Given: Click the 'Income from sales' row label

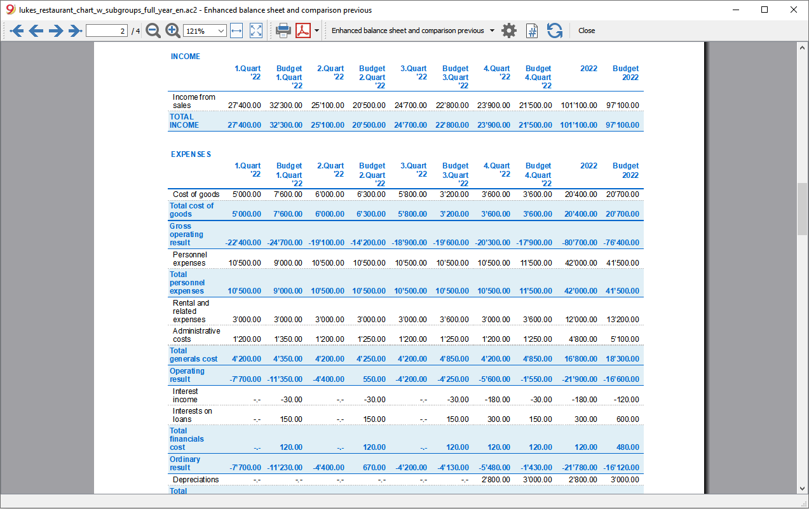Looking at the screenshot, I should click(x=194, y=101).
